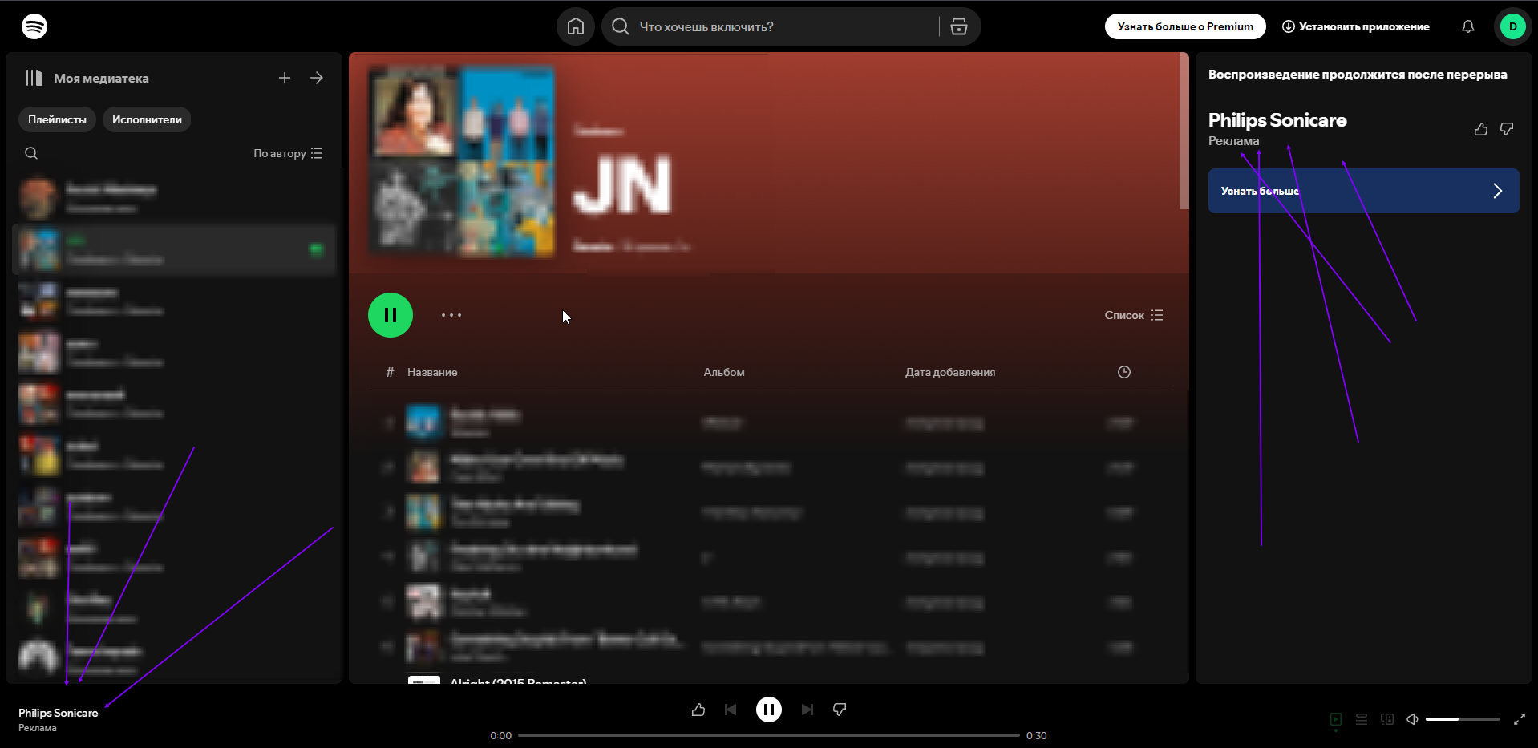Switch to the 'Исполнители' filter
The height and width of the screenshot is (748, 1538).
[x=146, y=119]
